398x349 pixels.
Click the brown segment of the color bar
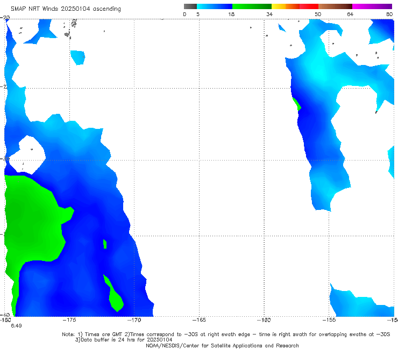coord(335,6)
